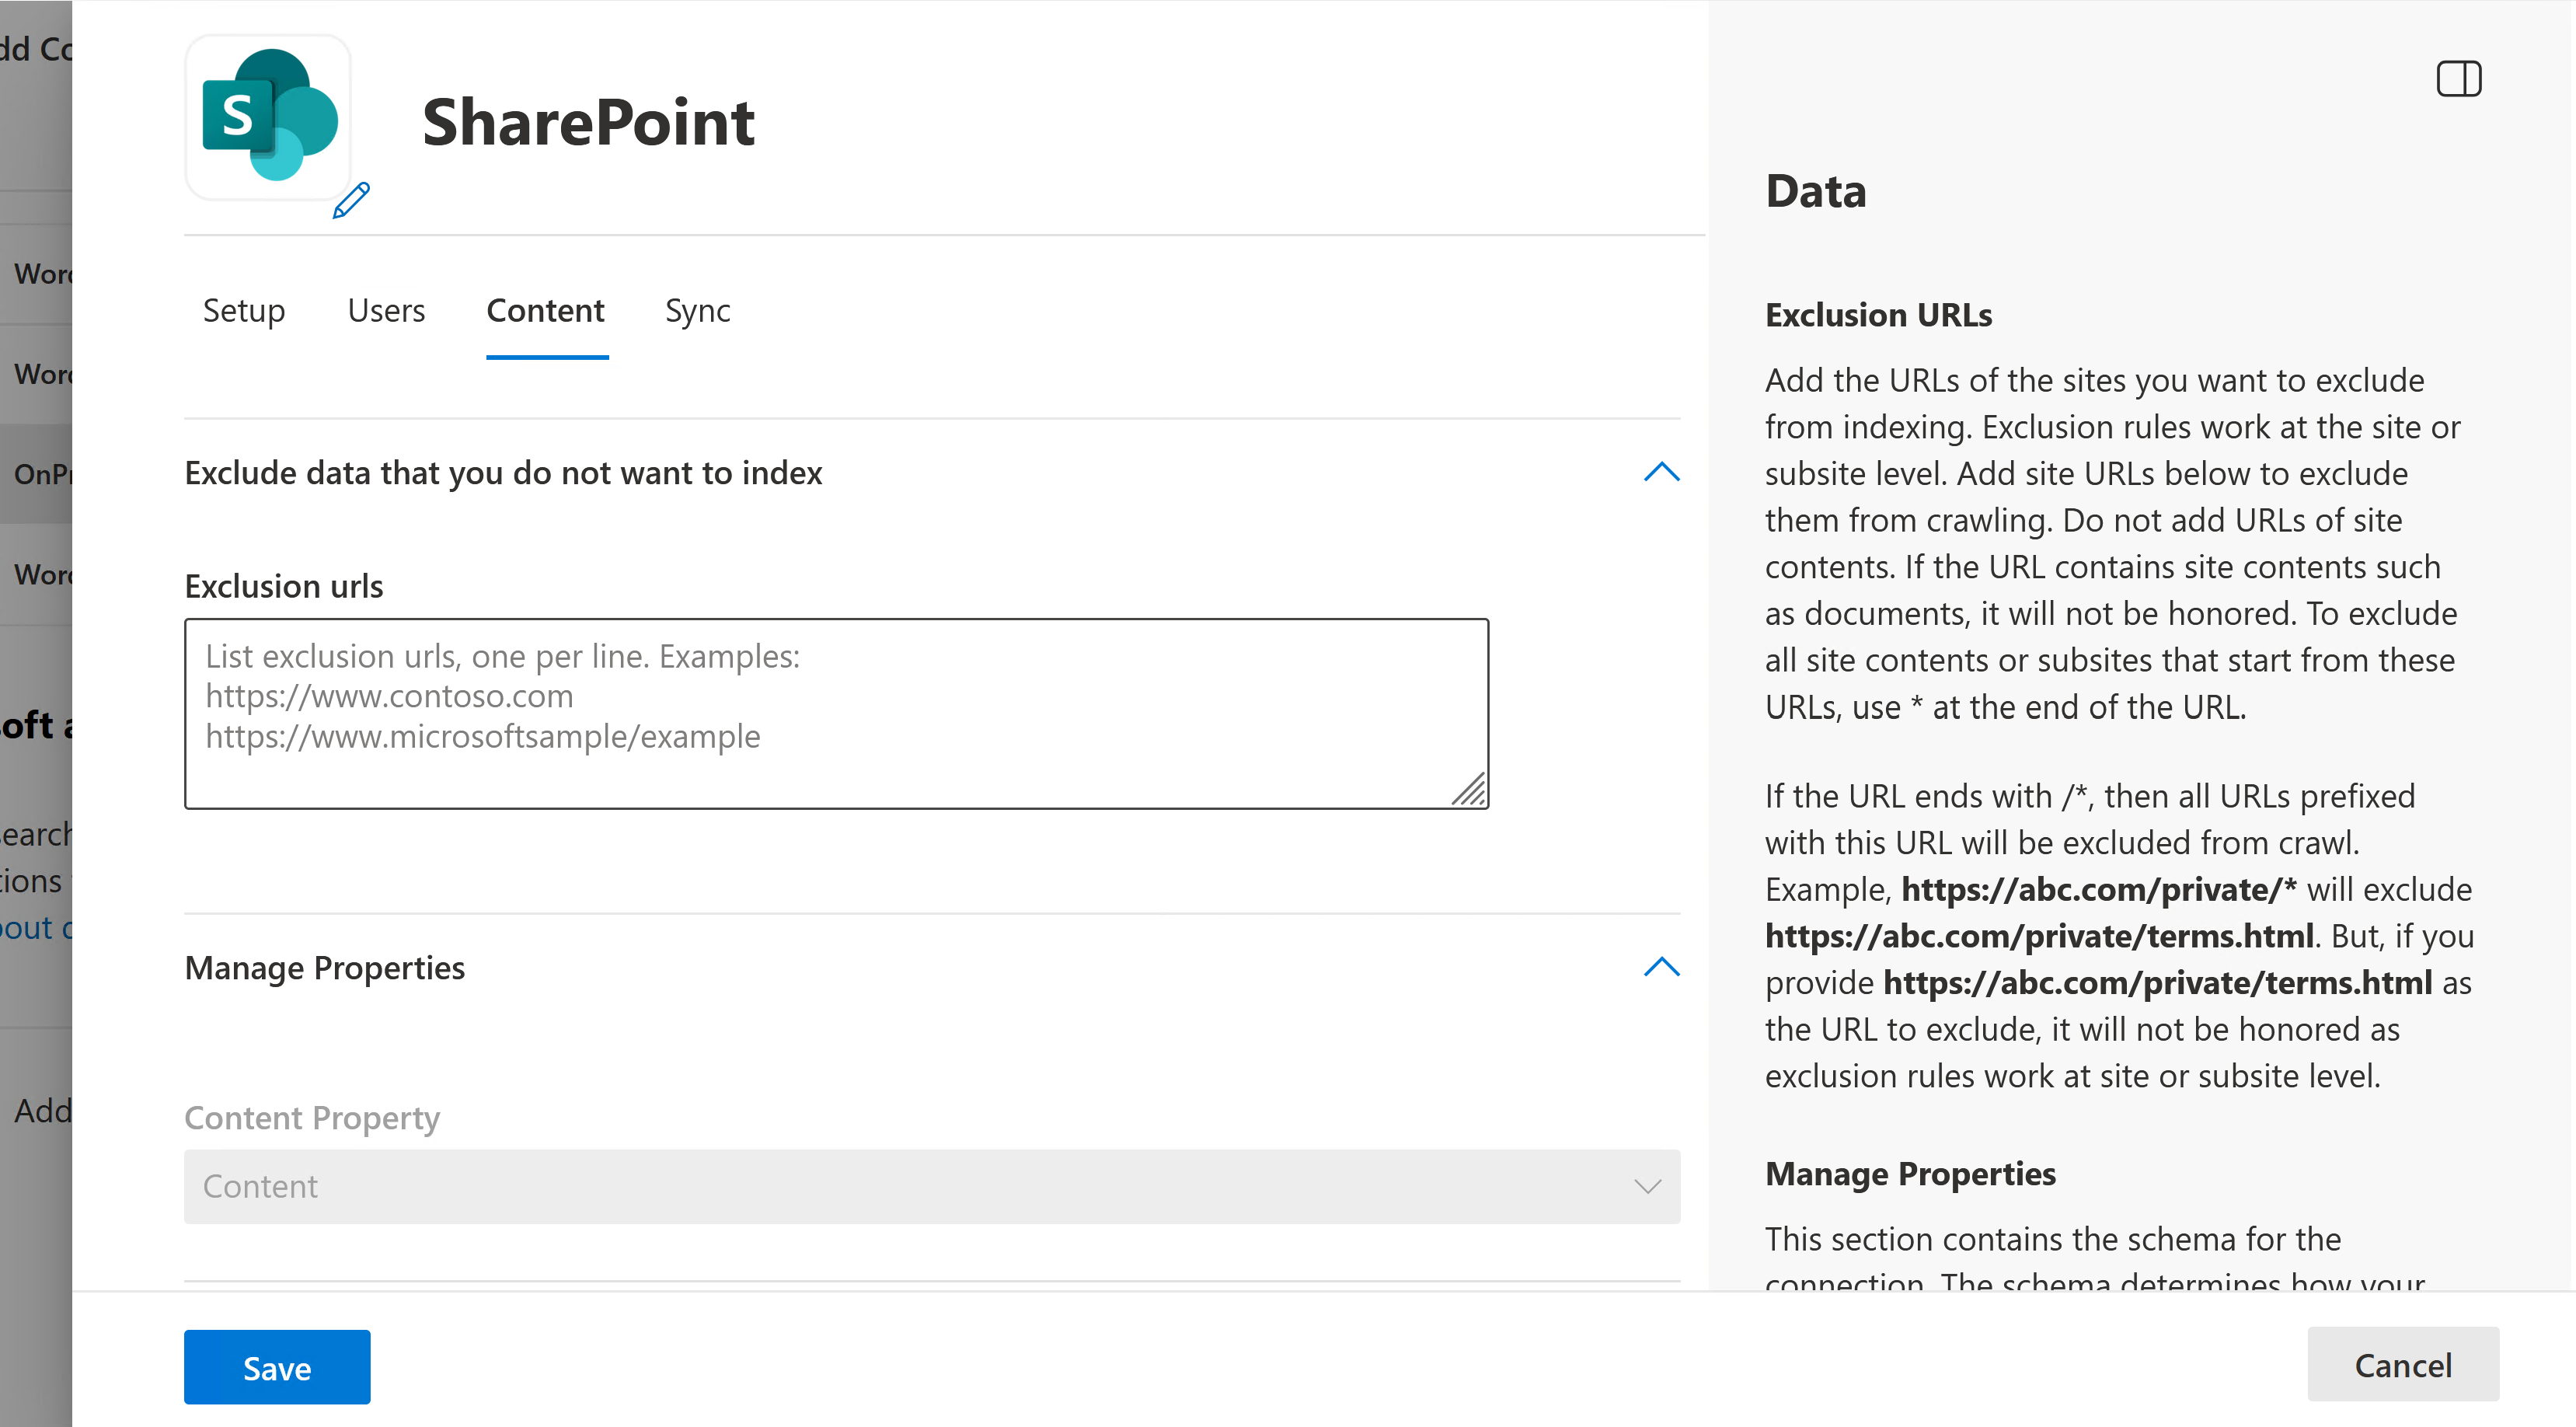
Task: Collapse the Data side panel
Action: 2460,78
